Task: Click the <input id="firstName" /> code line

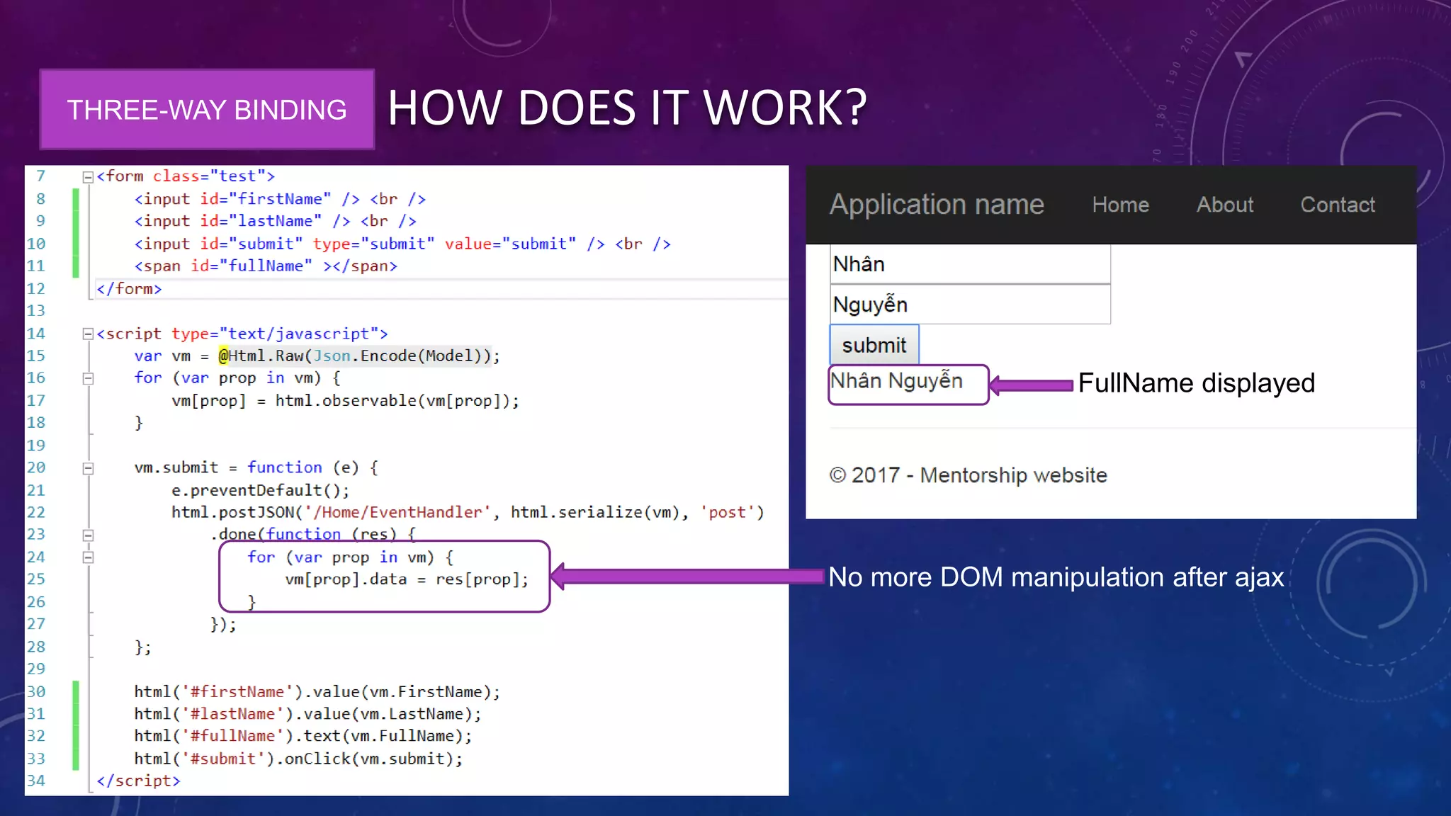Action: [280, 199]
